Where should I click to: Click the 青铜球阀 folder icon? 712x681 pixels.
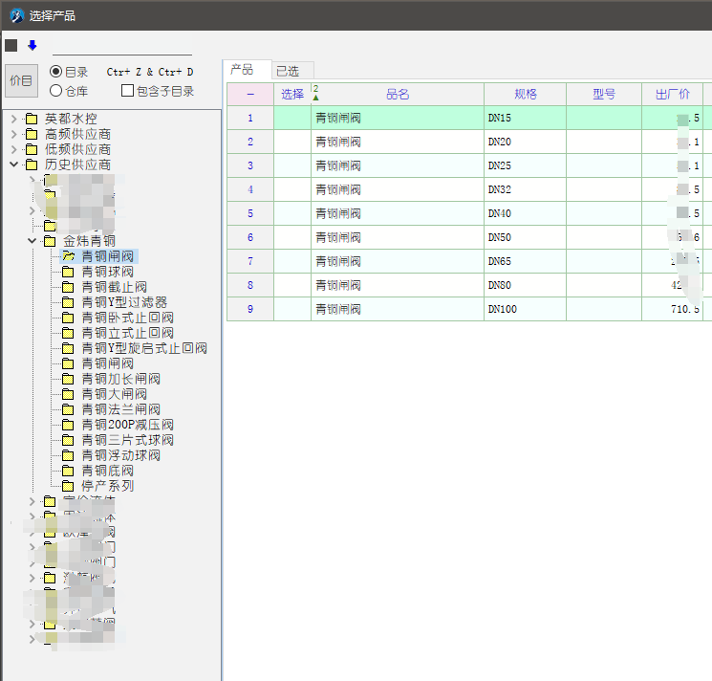point(67,272)
